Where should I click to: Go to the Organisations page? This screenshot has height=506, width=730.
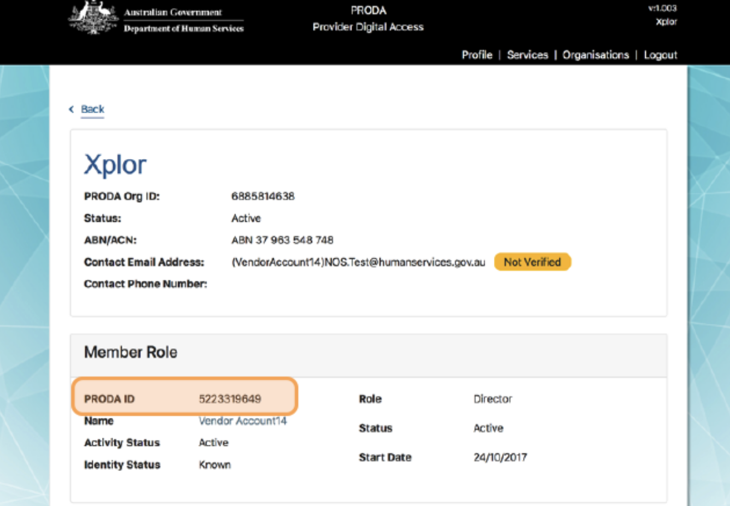(x=595, y=55)
